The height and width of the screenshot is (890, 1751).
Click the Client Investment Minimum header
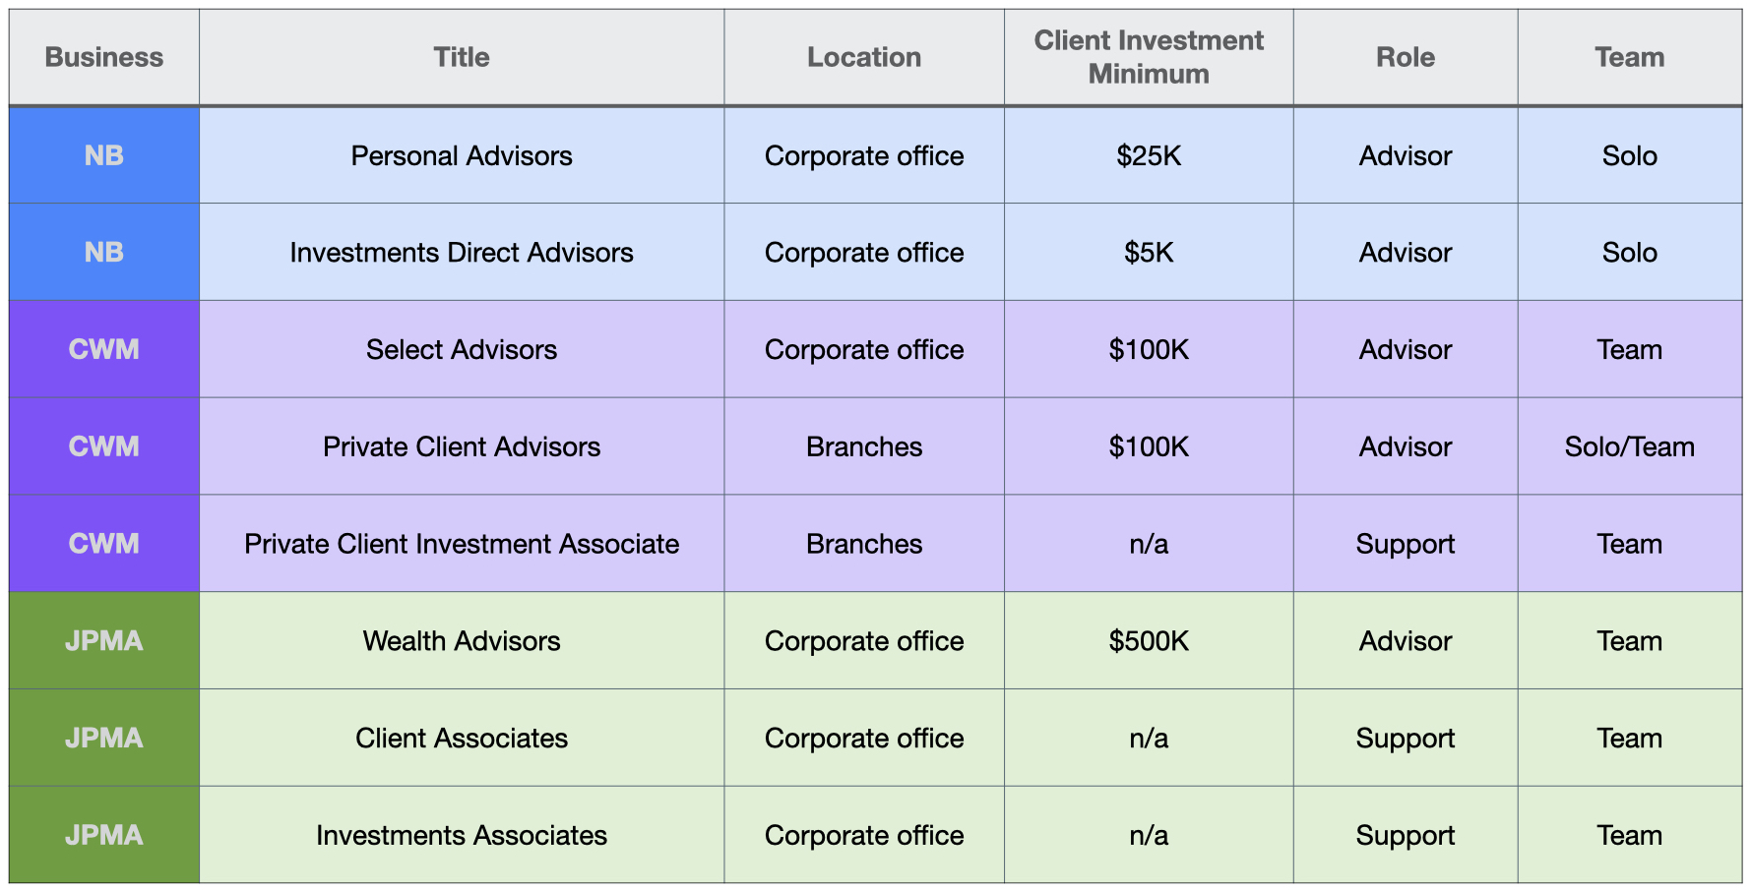1149,57
